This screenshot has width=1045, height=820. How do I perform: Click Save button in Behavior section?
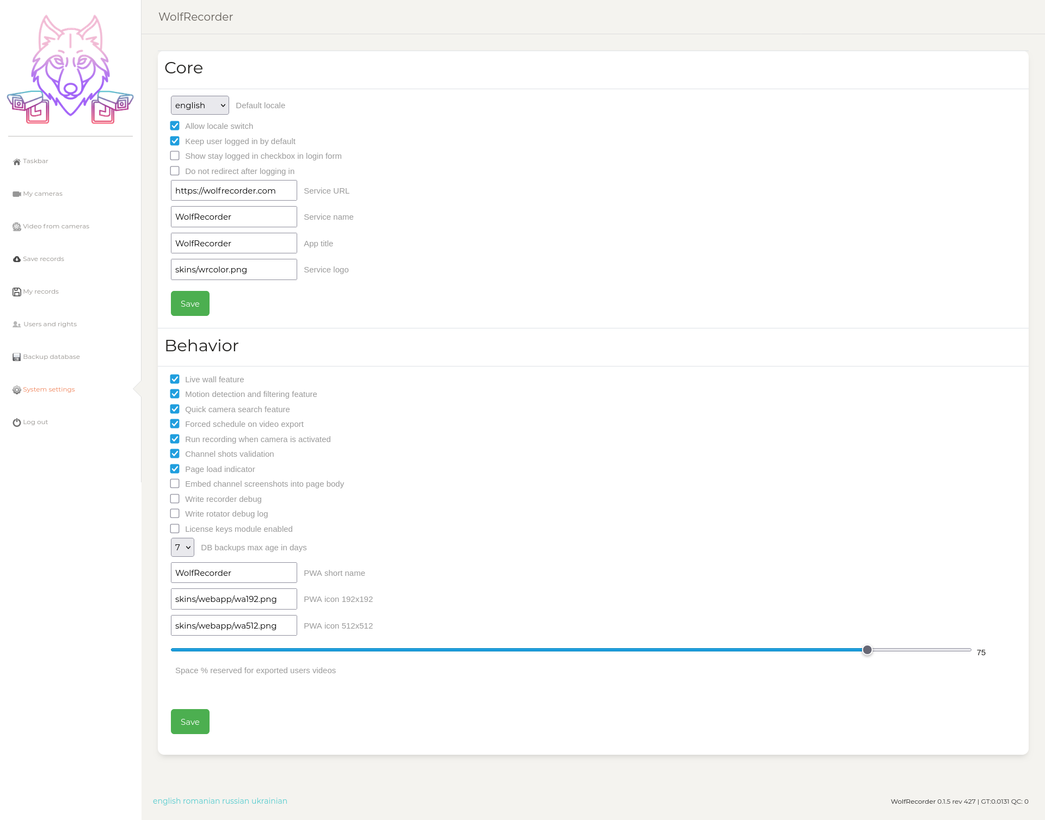pyautogui.click(x=190, y=722)
